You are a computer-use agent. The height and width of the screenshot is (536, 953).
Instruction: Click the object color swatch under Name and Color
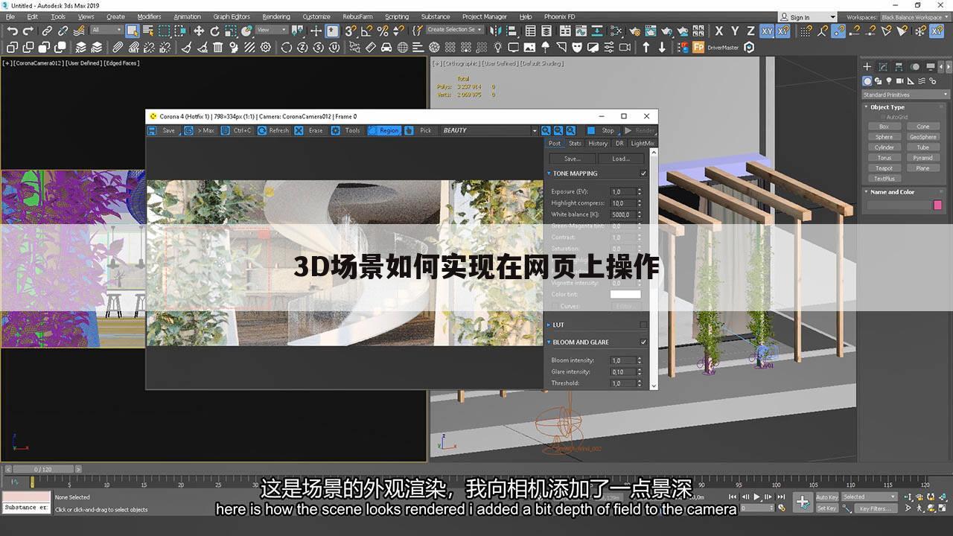point(937,205)
